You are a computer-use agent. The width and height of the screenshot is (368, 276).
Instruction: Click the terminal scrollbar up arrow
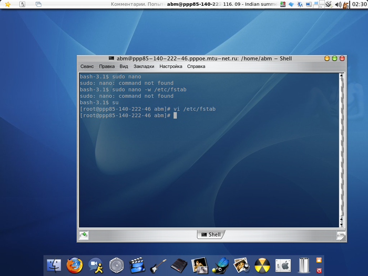click(x=342, y=76)
